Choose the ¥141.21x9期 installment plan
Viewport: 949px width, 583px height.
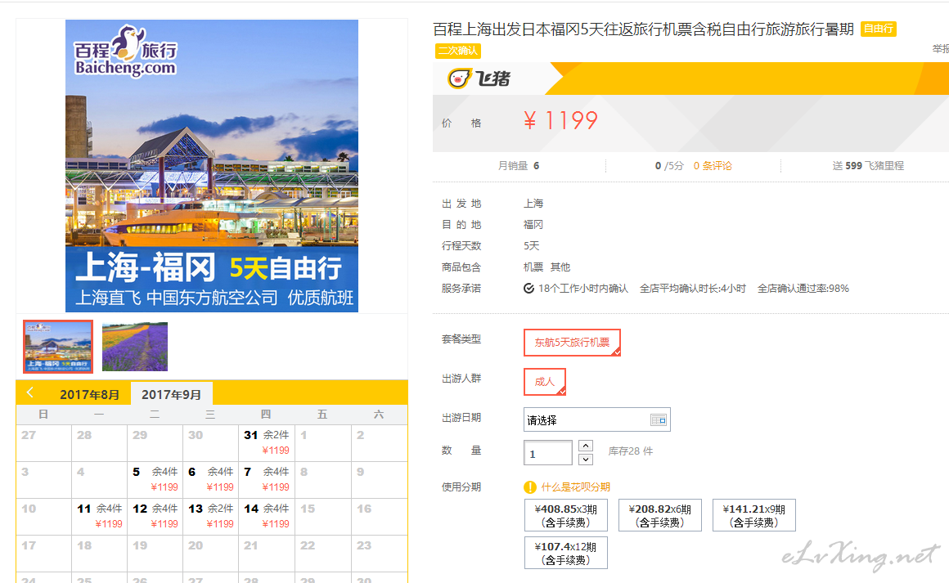754,515
